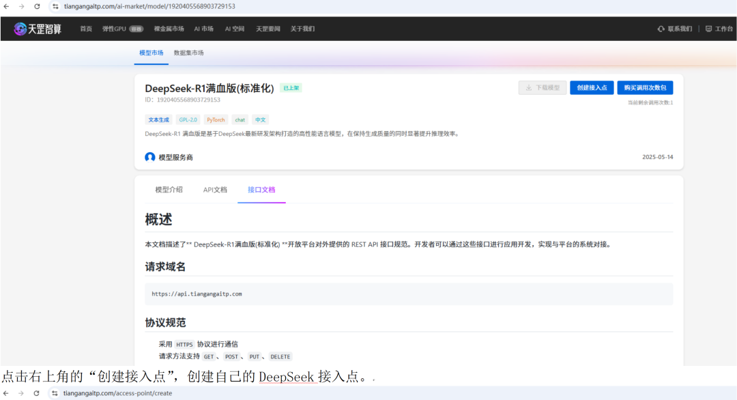Click the 创建接入点 button
737x400 pixels.
click(592, 88)
